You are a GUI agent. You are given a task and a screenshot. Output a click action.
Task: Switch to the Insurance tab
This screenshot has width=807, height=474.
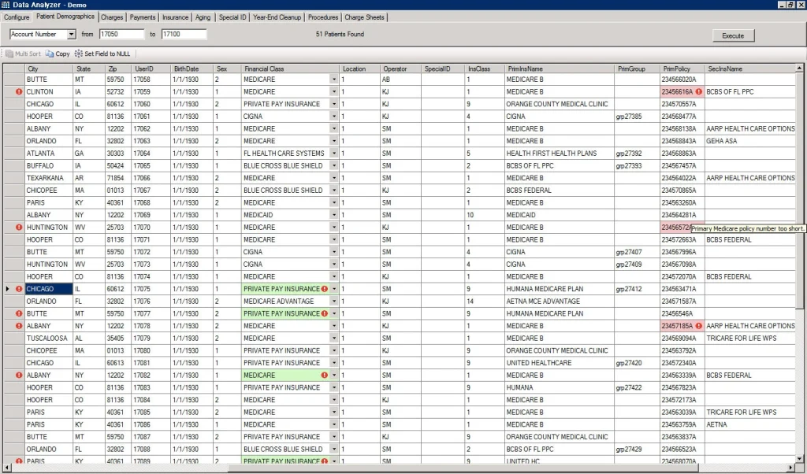pyautogui.click(x=176, y=17)
